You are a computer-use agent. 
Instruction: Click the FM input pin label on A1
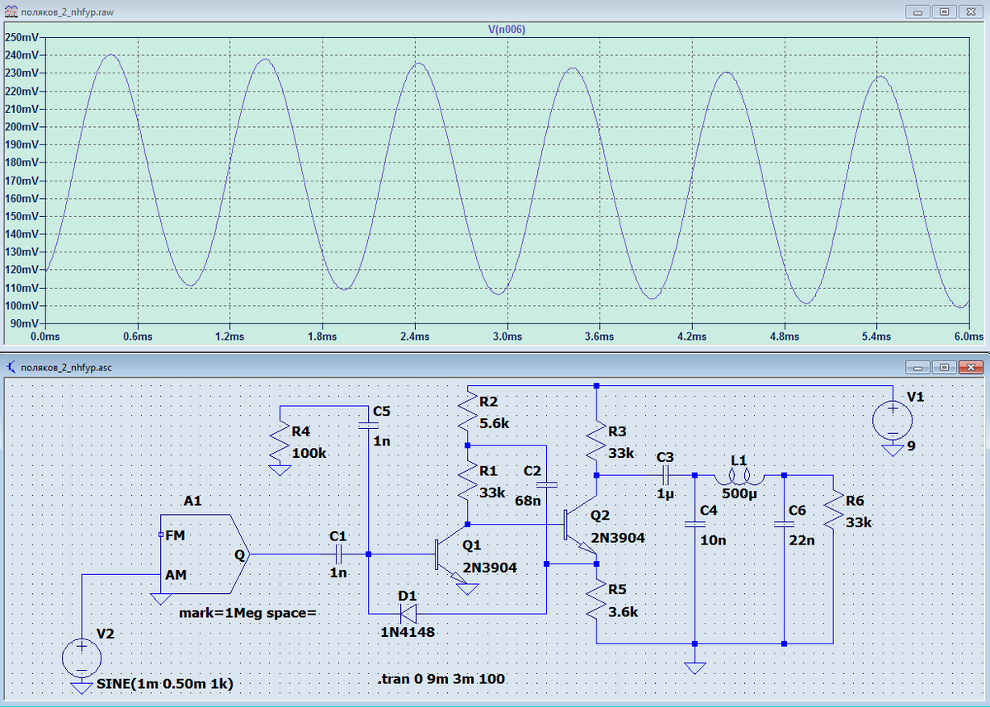(x=175, y=535)
